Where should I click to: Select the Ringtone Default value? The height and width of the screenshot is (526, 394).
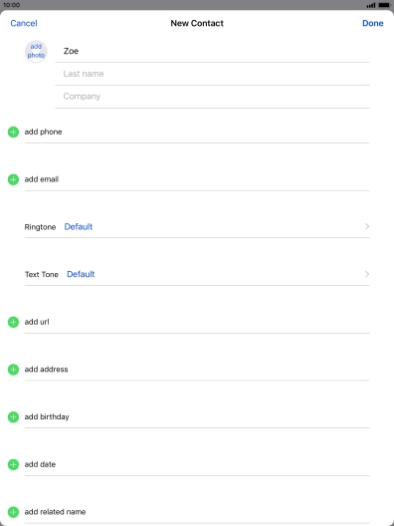79,227
